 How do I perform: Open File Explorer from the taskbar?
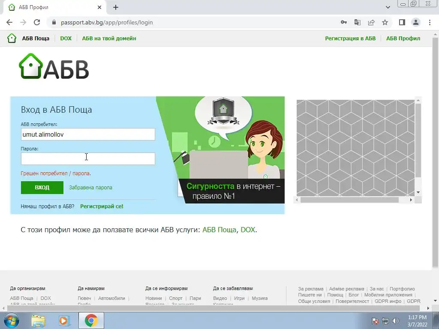(x=38, y=320)
